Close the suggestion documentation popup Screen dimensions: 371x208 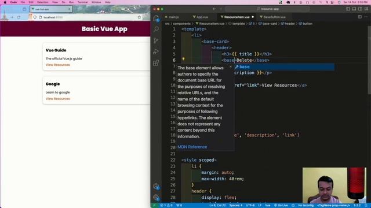tap(231, 67)
